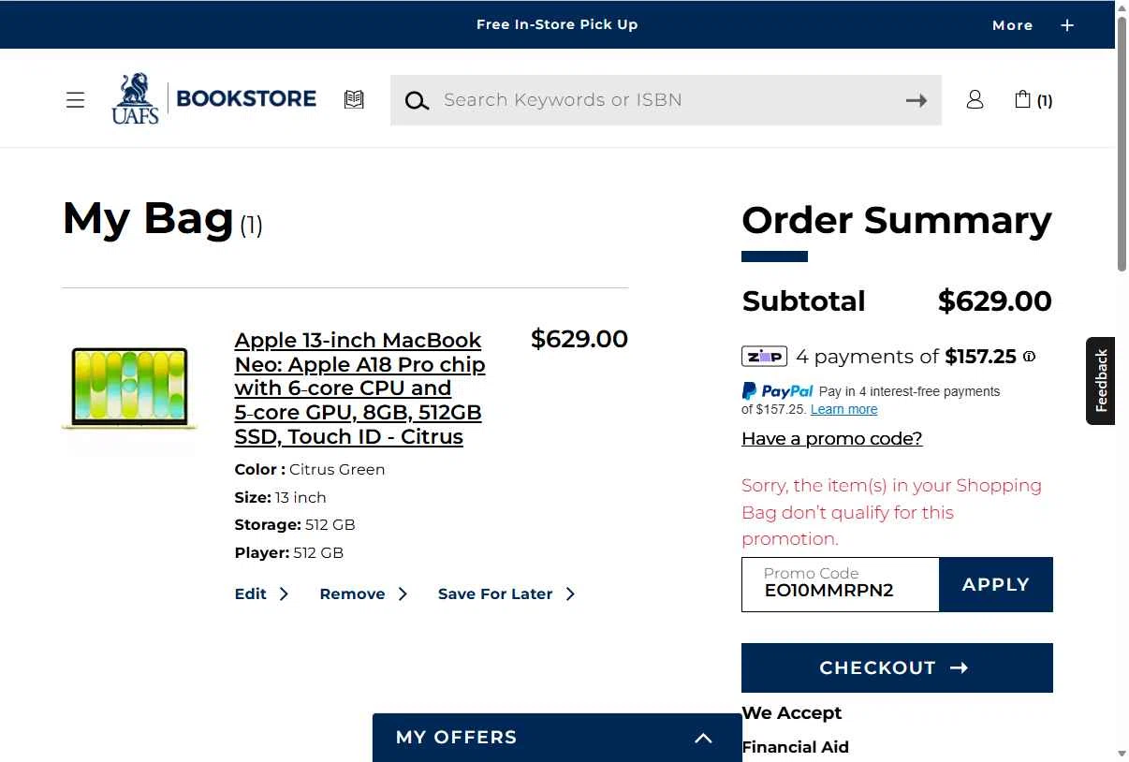Click the UAFS Bookstore logo
This screenshot has width=1129, height=762.
pos(214,99)
